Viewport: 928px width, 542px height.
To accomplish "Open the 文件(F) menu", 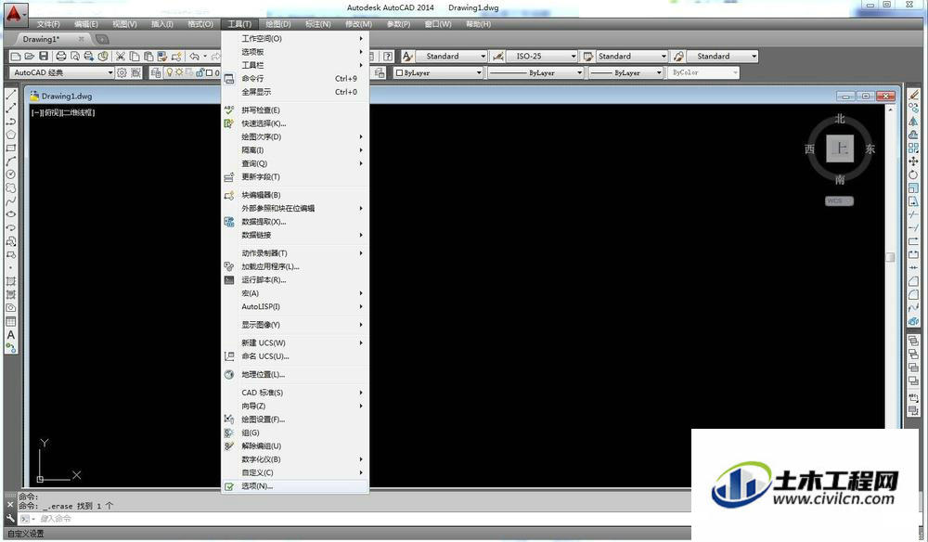I will pyautogui.click(x=48, y=24).
